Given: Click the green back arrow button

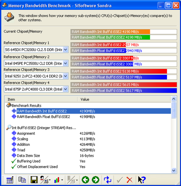Looking at the screenshot, I should click(85, 180).
